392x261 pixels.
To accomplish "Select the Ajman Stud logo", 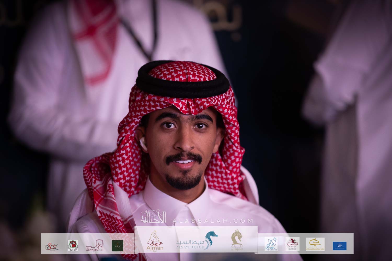I will coord(155,242).
